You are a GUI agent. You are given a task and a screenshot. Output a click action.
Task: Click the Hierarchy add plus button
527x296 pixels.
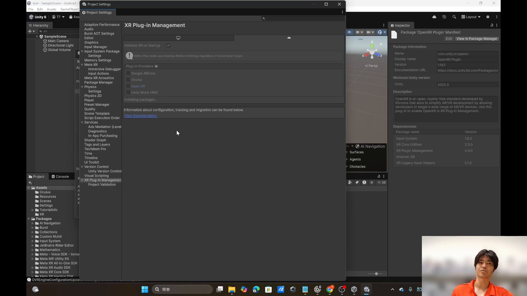coord(30,31)
